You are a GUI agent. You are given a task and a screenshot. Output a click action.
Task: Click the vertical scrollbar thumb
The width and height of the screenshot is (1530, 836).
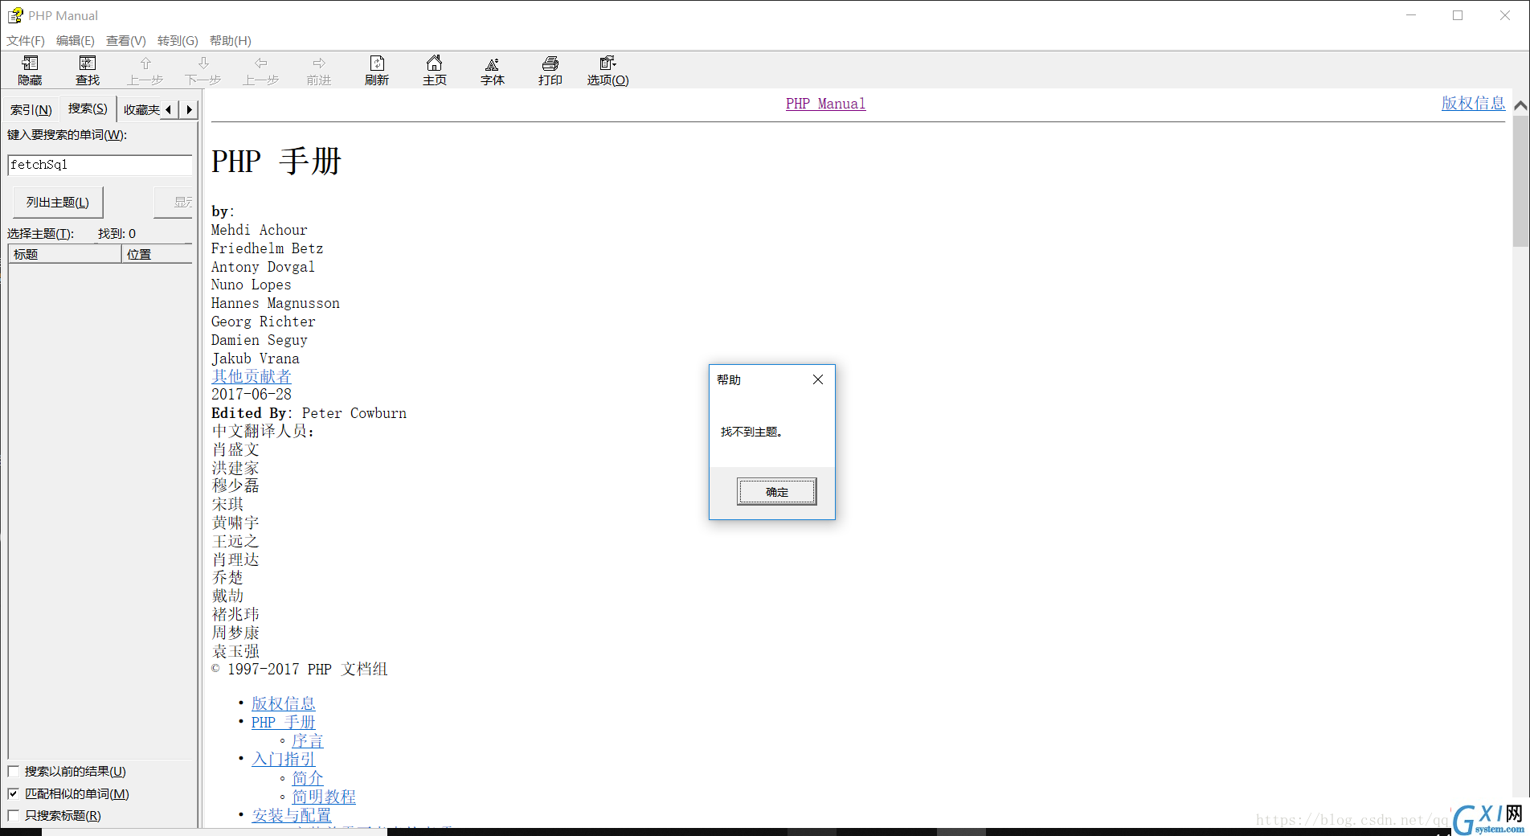pyautogui.click(x=1520, y=181)
